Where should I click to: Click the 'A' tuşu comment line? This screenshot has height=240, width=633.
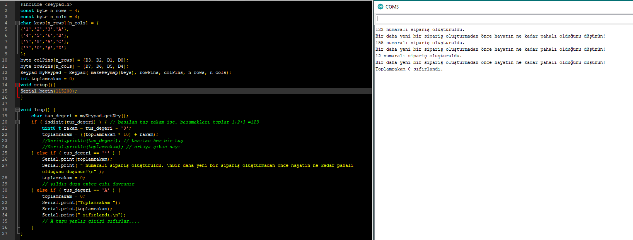click(x=90, y=221)
